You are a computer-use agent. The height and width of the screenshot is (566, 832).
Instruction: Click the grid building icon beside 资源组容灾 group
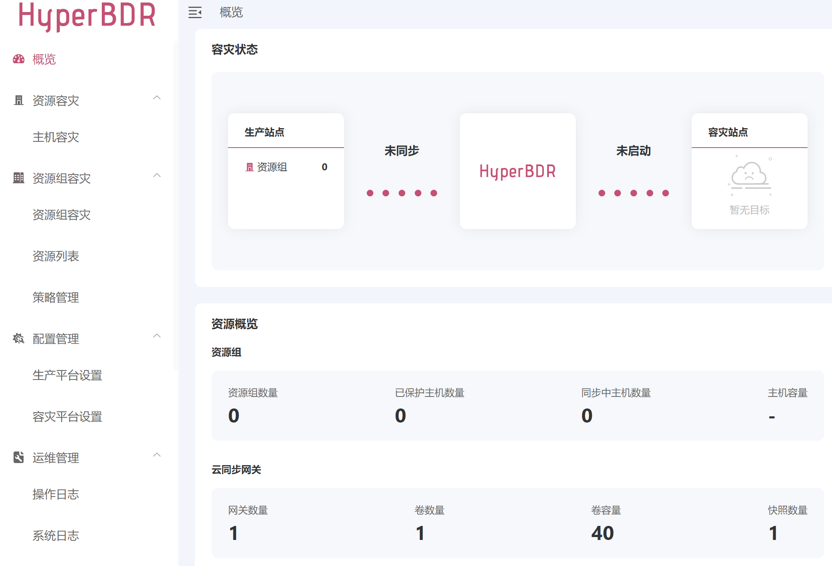[19, 178]
